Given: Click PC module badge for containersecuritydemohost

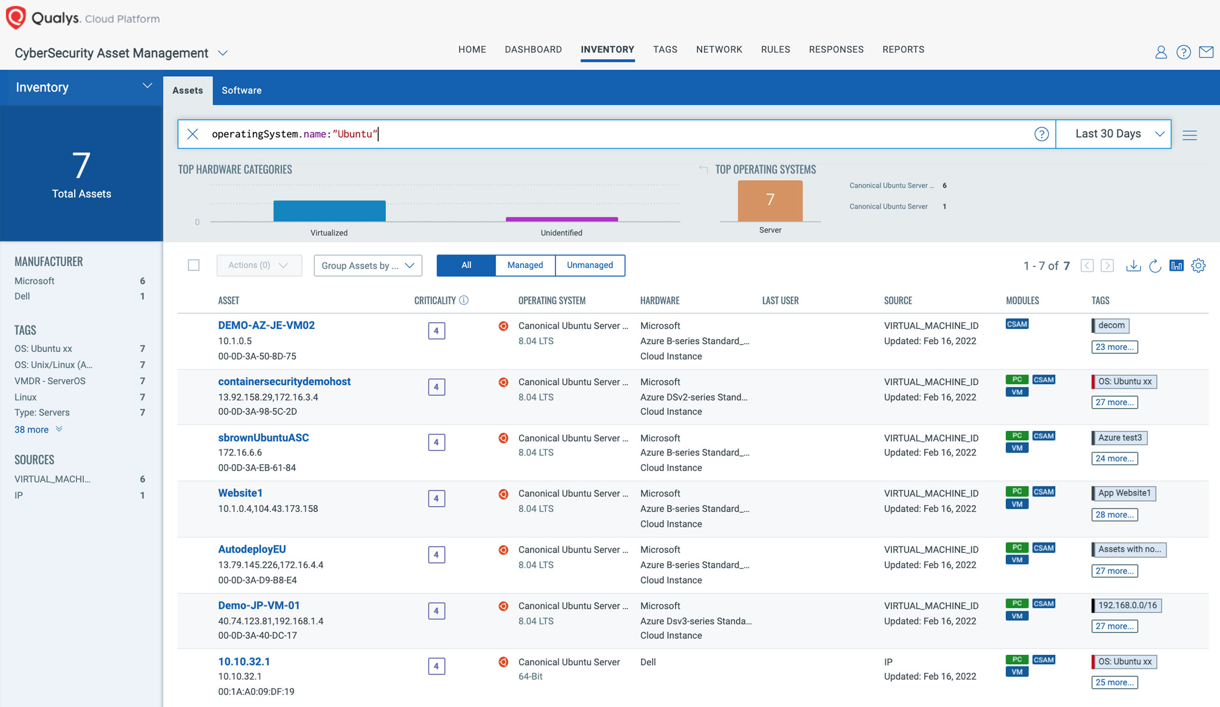Looking at the screenshot, I should point(1017,380).
